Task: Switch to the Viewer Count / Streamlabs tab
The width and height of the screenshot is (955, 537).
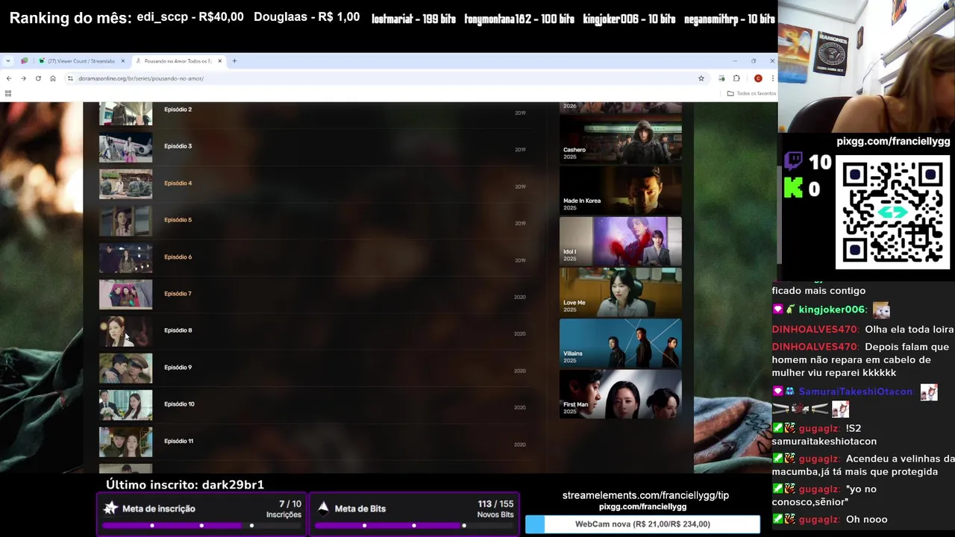Action: point(81,61)
